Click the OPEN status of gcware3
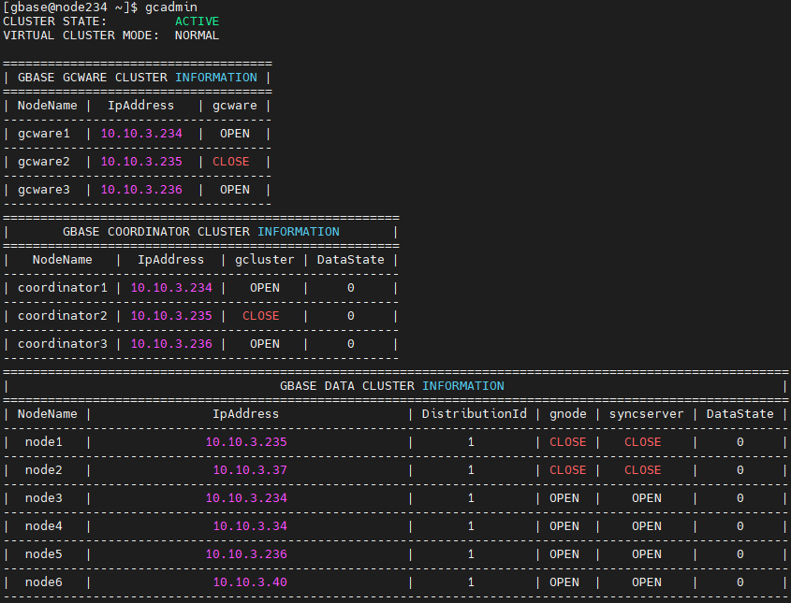 pyautogui.click(x=235, y=190)
